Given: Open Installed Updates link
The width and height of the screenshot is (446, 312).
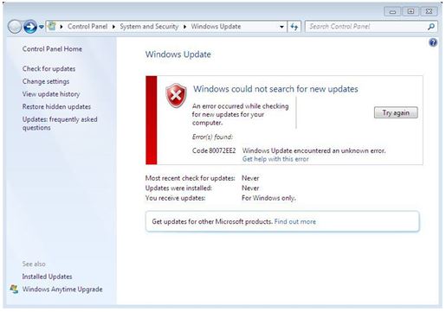Looking at the screenshot, I should pyautogui.click(x=47, y=277).
